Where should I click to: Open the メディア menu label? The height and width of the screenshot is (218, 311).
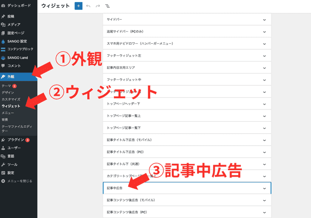[x=14, y=25]
